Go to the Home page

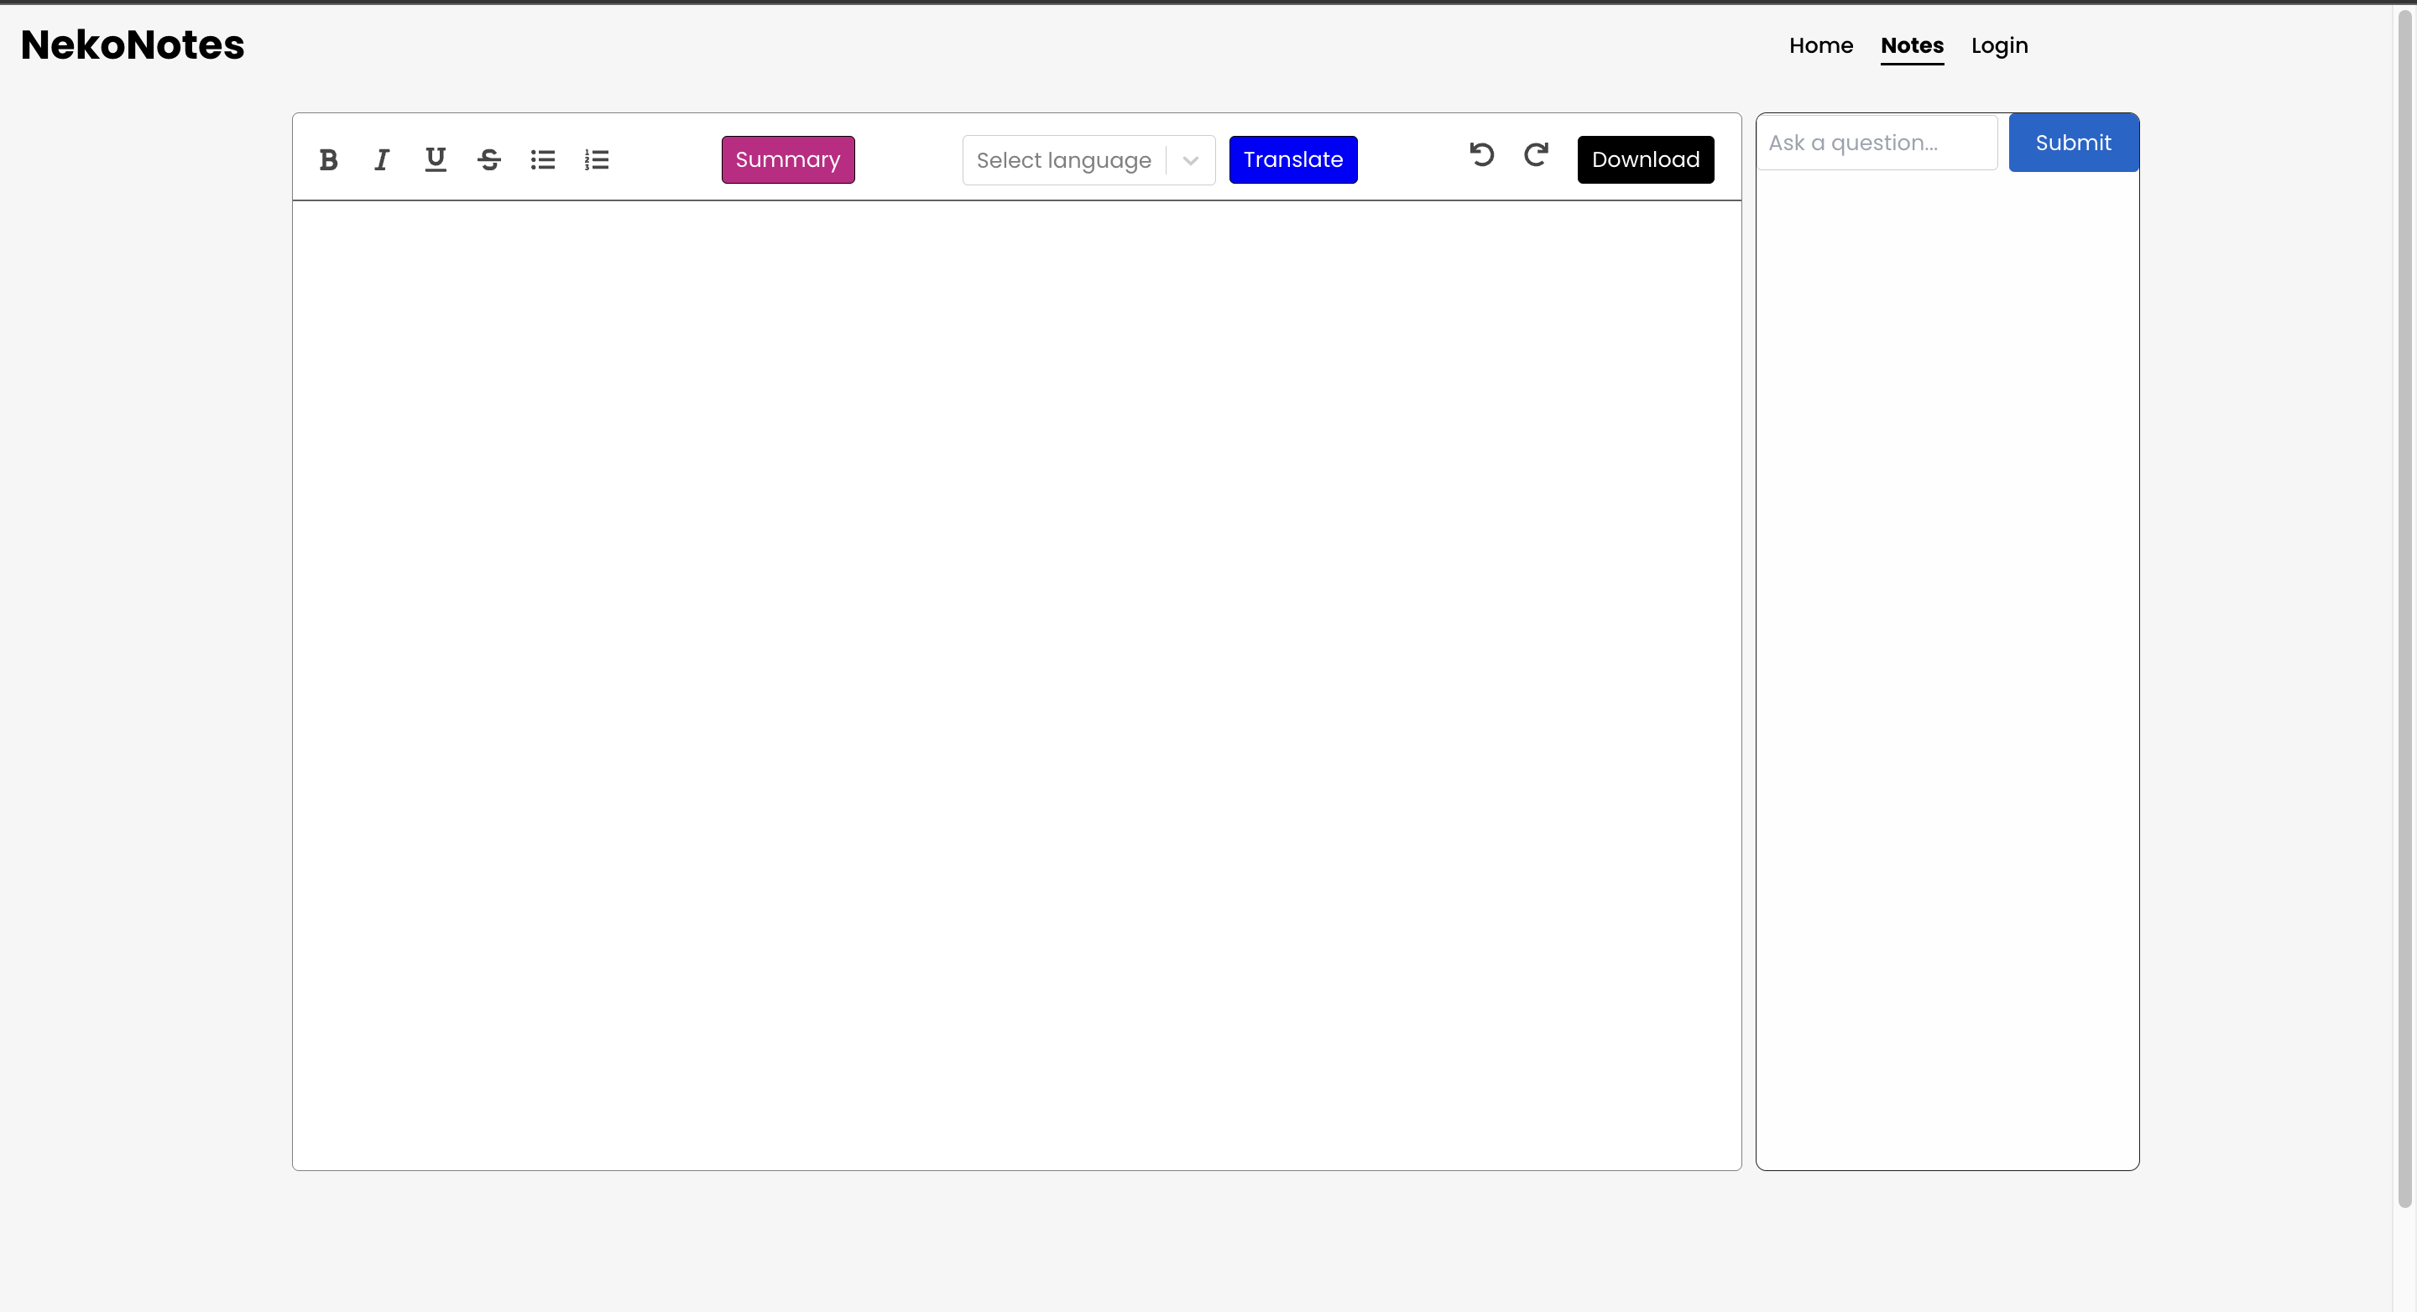1820,45
